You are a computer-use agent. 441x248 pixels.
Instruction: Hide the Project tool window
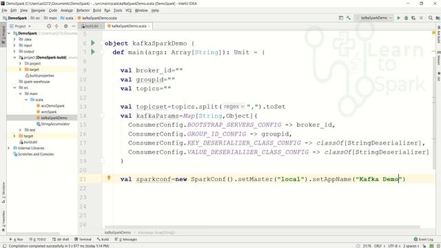(x=73, y=26)
